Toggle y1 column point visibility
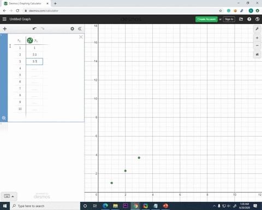 [30, 40]
